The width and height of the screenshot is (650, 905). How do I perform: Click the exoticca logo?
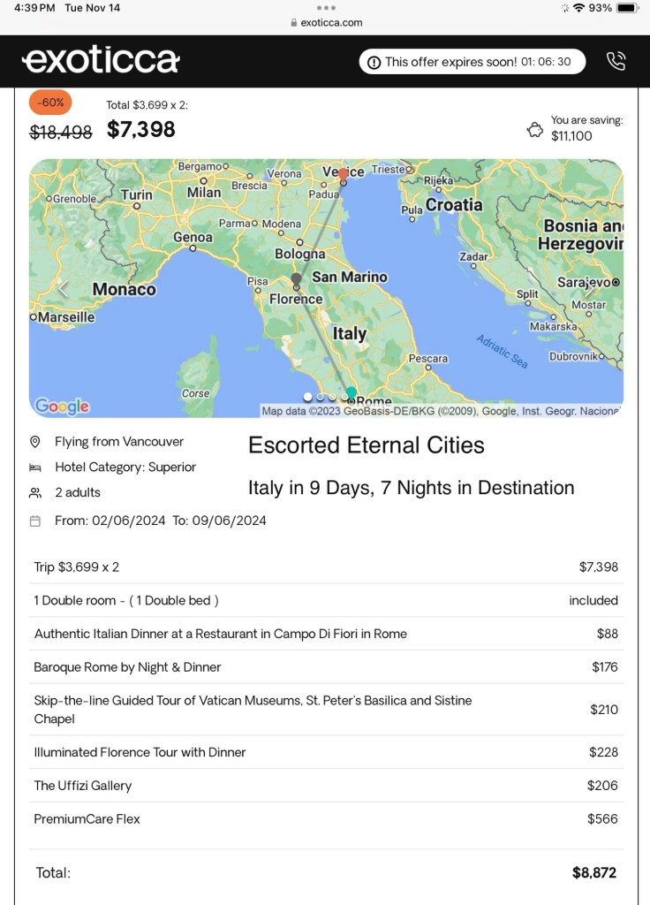pos(101,61)
